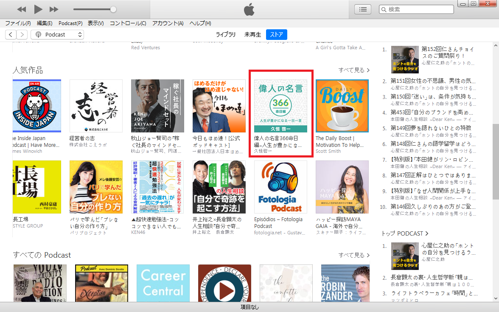Image resolution: width=499 pixels, height=312 pixels.
Task: Click the すべての Podcast section heading
Action: point(42,255)
